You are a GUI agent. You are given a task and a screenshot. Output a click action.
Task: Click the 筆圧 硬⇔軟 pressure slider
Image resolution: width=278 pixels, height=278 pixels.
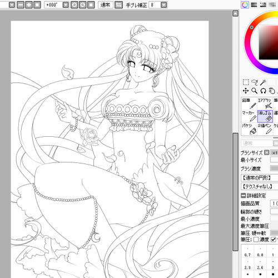[x=274, y=233]
